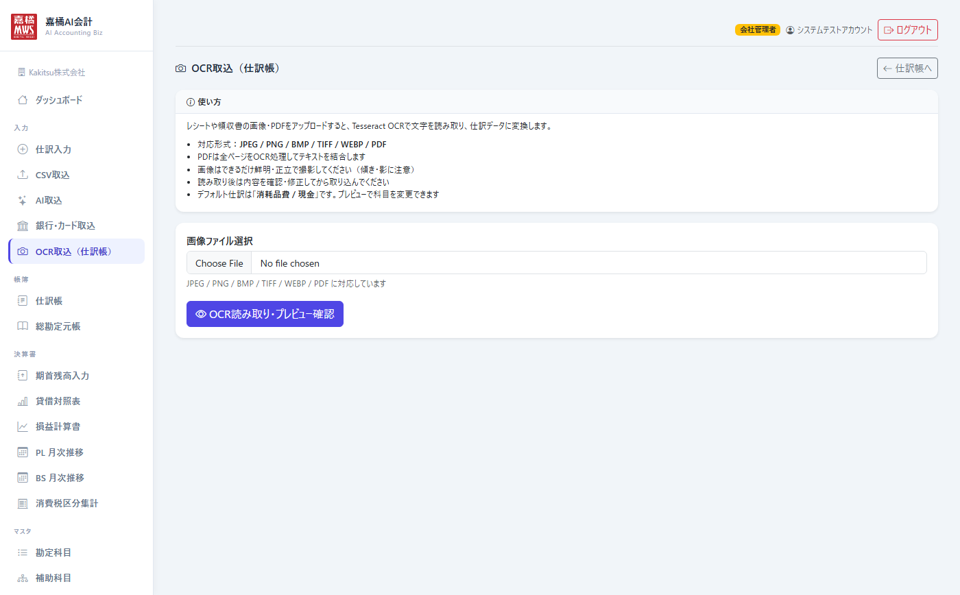Click the 嘉橋AI会計 app title
This screenshot has width=960, height=595.
(69, 21)
